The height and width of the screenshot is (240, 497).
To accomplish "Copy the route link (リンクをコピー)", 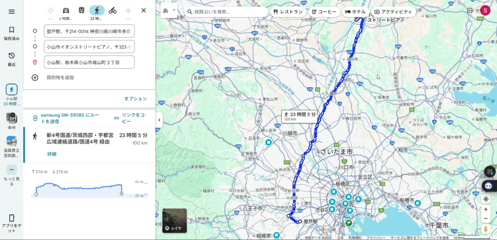I will [x=130, y=118].
